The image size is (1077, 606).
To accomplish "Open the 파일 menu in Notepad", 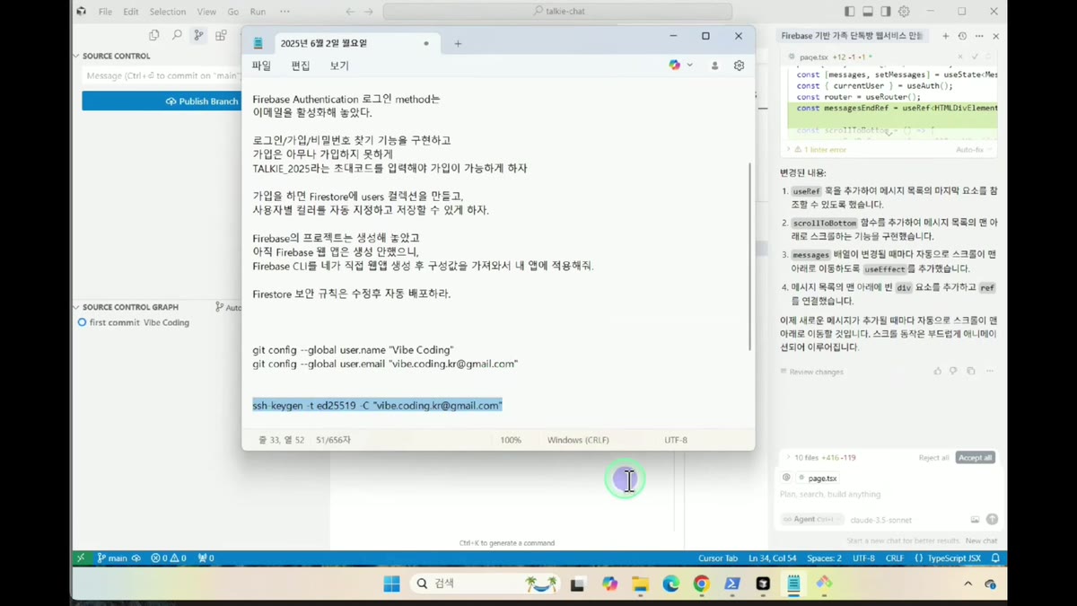I will coord(261,66).
